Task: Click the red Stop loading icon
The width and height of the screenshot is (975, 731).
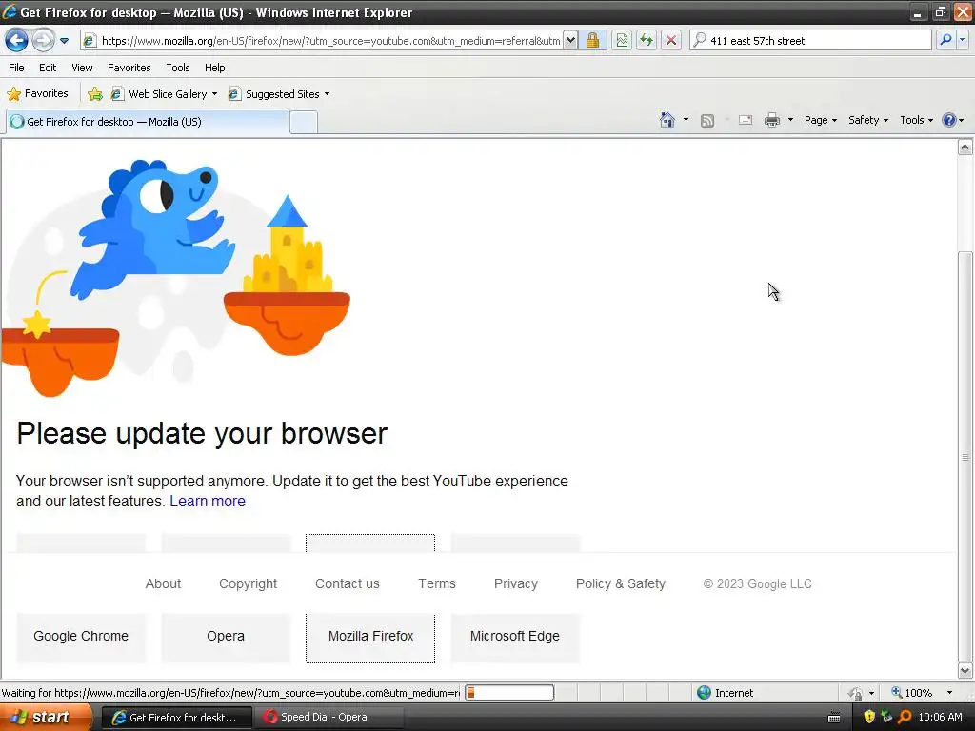Action: 671,40
